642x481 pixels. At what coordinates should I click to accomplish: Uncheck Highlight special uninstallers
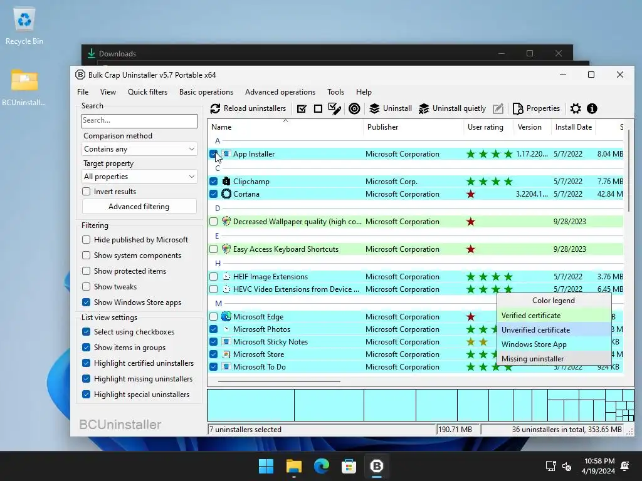click(x=86, y=395)
